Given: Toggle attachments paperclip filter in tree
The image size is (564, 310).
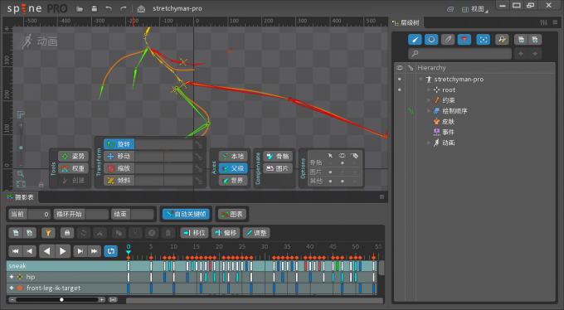Looking at the screenshot, I should coord(448,40).
